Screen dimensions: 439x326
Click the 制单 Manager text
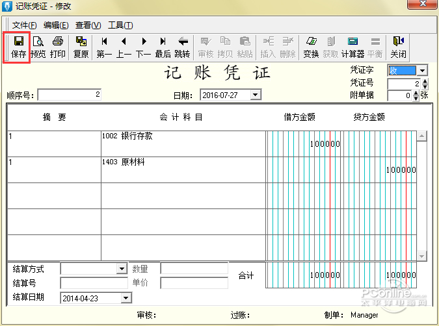tap(364, 315)
